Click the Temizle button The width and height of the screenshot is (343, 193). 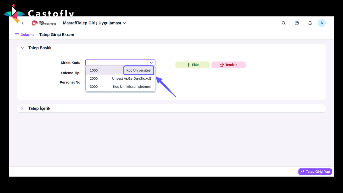(x=228, y=65)
